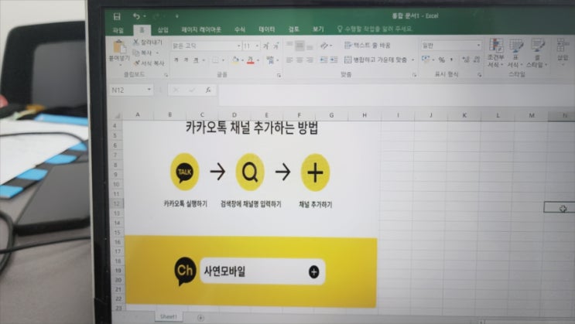
Task: Open Format as Table (표 서식)
Action: tap(515, 53)
